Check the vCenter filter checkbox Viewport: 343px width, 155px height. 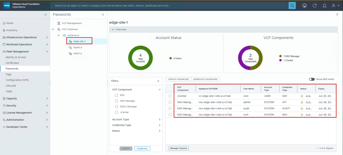(116, 112)
